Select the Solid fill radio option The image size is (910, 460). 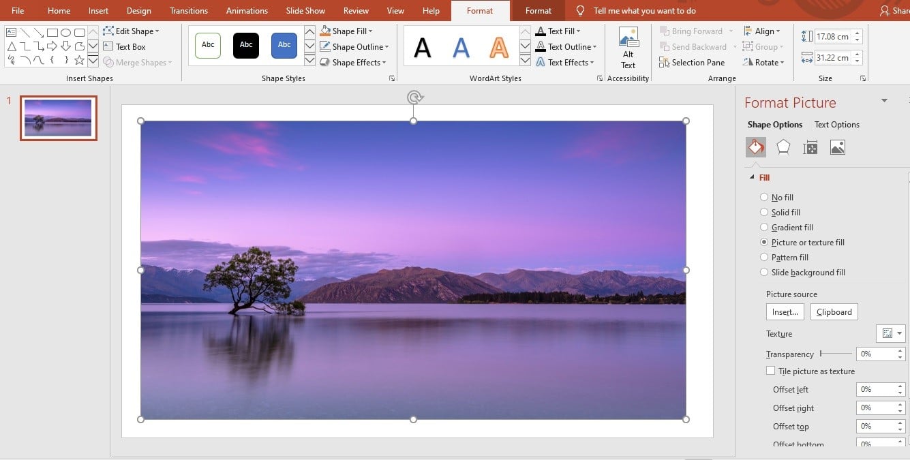click(764, 213)
